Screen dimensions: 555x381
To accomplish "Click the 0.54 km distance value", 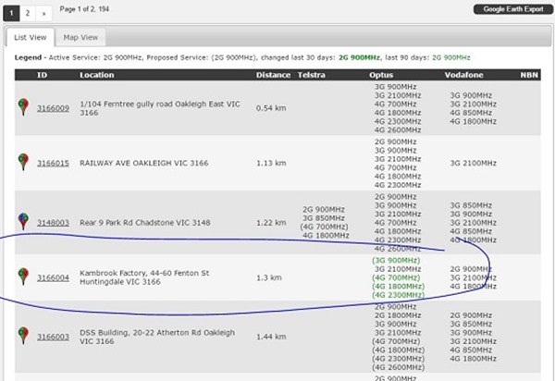I will pos(271,108).
